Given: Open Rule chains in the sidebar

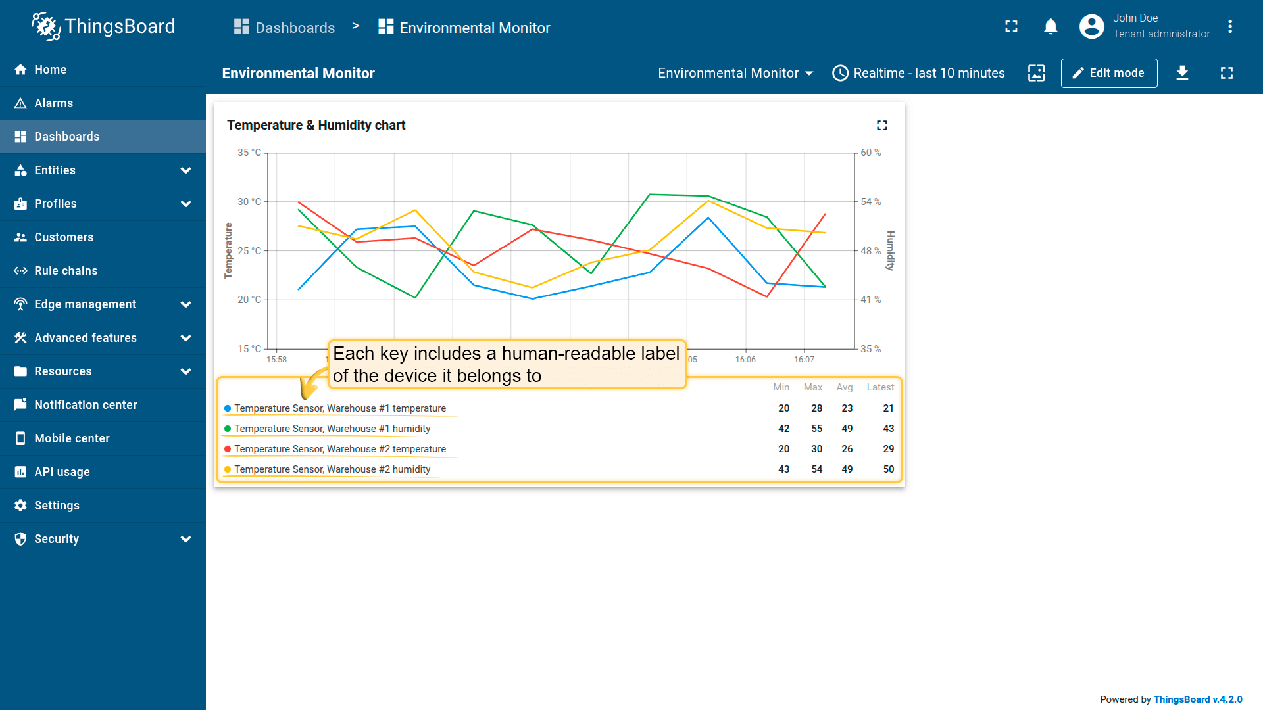Looking at the screenshot, I should click(x=66, y=271).
